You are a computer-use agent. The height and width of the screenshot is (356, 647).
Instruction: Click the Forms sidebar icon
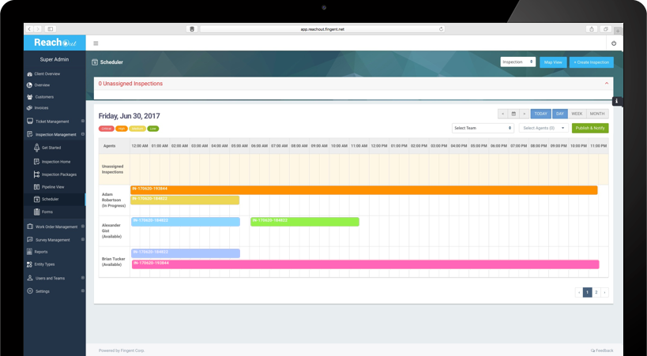pos(36,212)
